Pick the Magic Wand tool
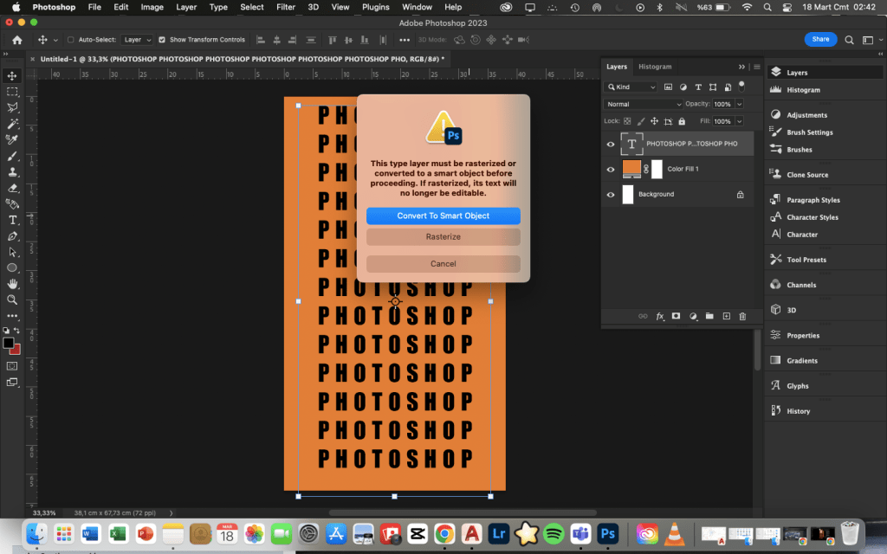Viewport: 887px width, 554px height. point(12,123)
